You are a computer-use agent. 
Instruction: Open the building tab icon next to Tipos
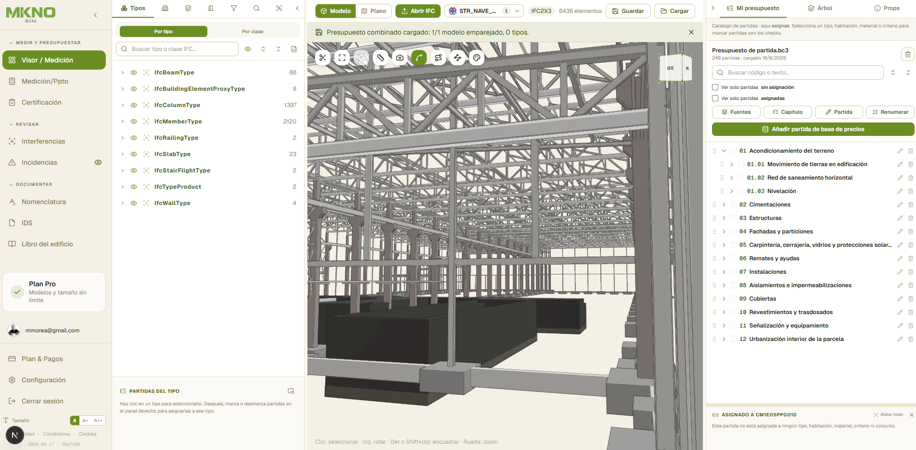[x=165, y=8]
